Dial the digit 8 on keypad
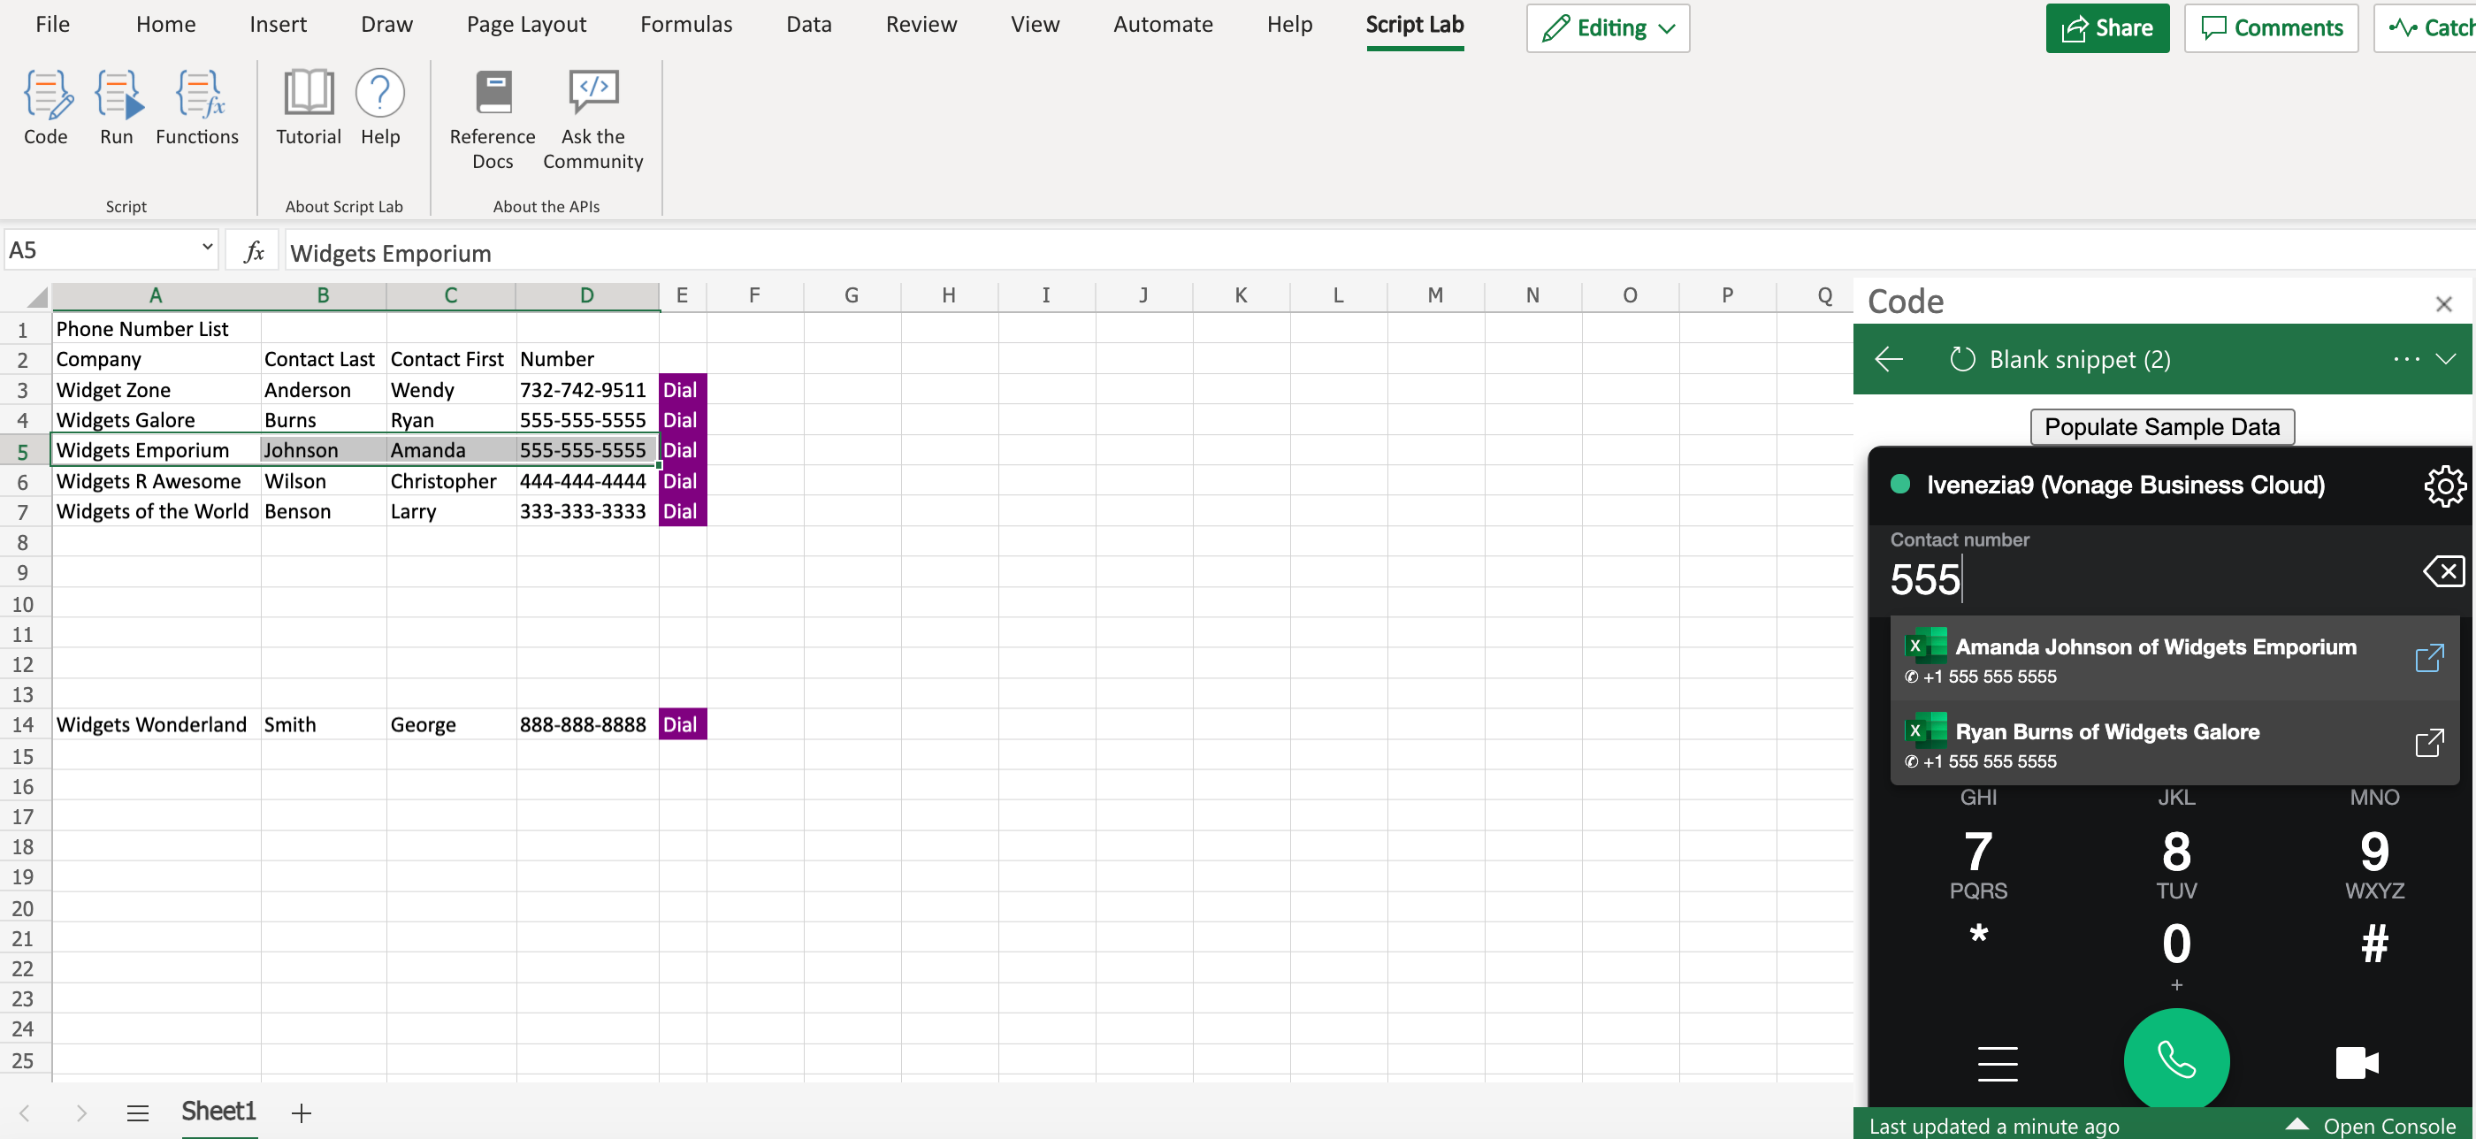The width and height of the screenshot is (2476, 1139). coord(2176,863)
